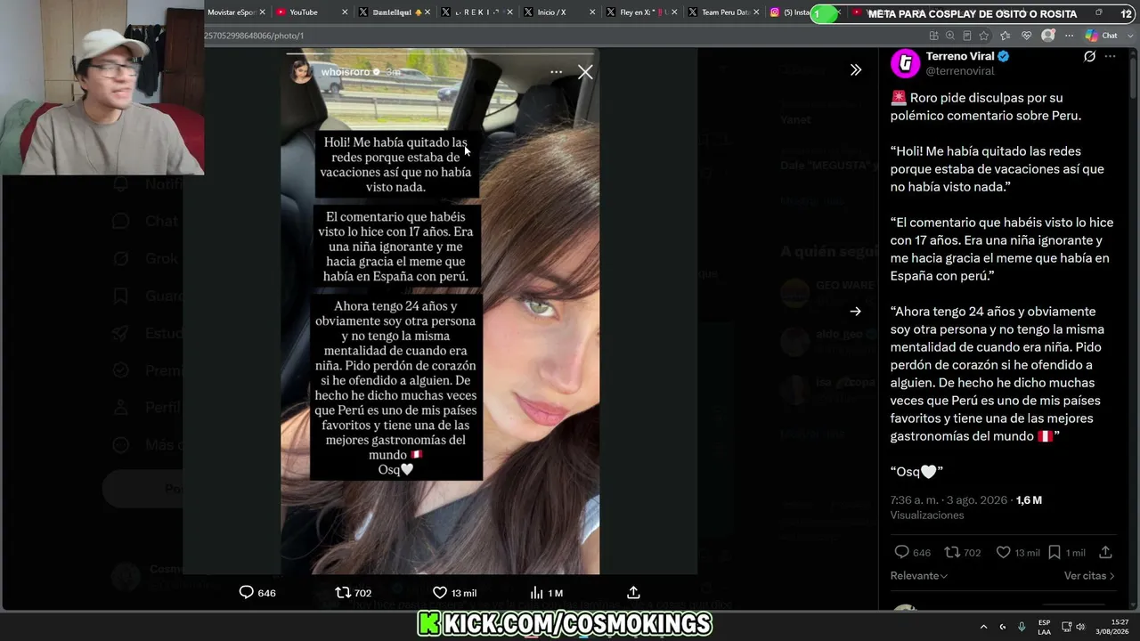This screenshot has height=641, width=1140.
Task: Bookmark the tweet showing 1 mil
Action: point(1054,552)
